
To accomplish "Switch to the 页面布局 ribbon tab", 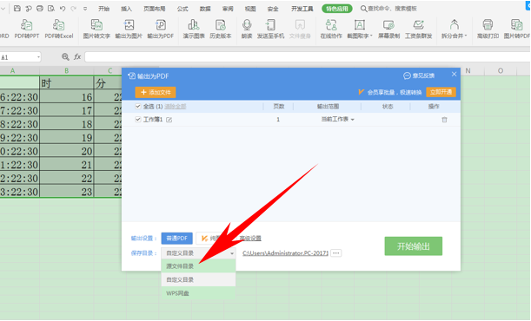I will (155, 9).
